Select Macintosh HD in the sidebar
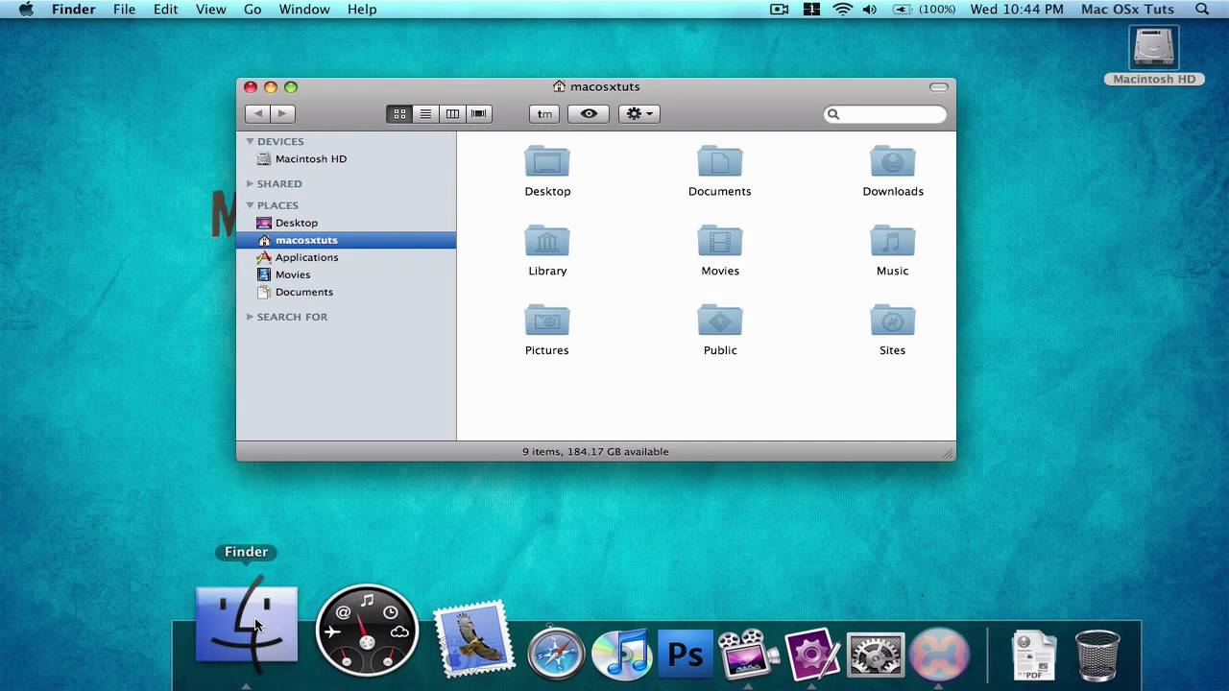The image size is (1229, 691). pyautogui.click(x=346, y=159)
